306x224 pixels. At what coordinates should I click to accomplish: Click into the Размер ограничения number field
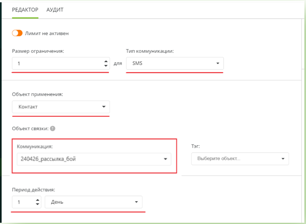click(x=56, y=63)
